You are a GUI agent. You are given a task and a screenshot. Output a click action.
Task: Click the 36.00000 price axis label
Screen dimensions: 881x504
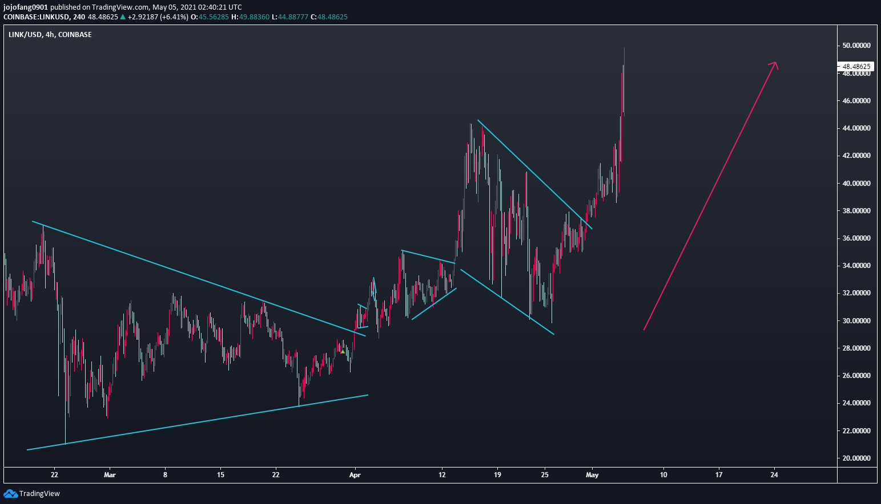click(856, 238)
